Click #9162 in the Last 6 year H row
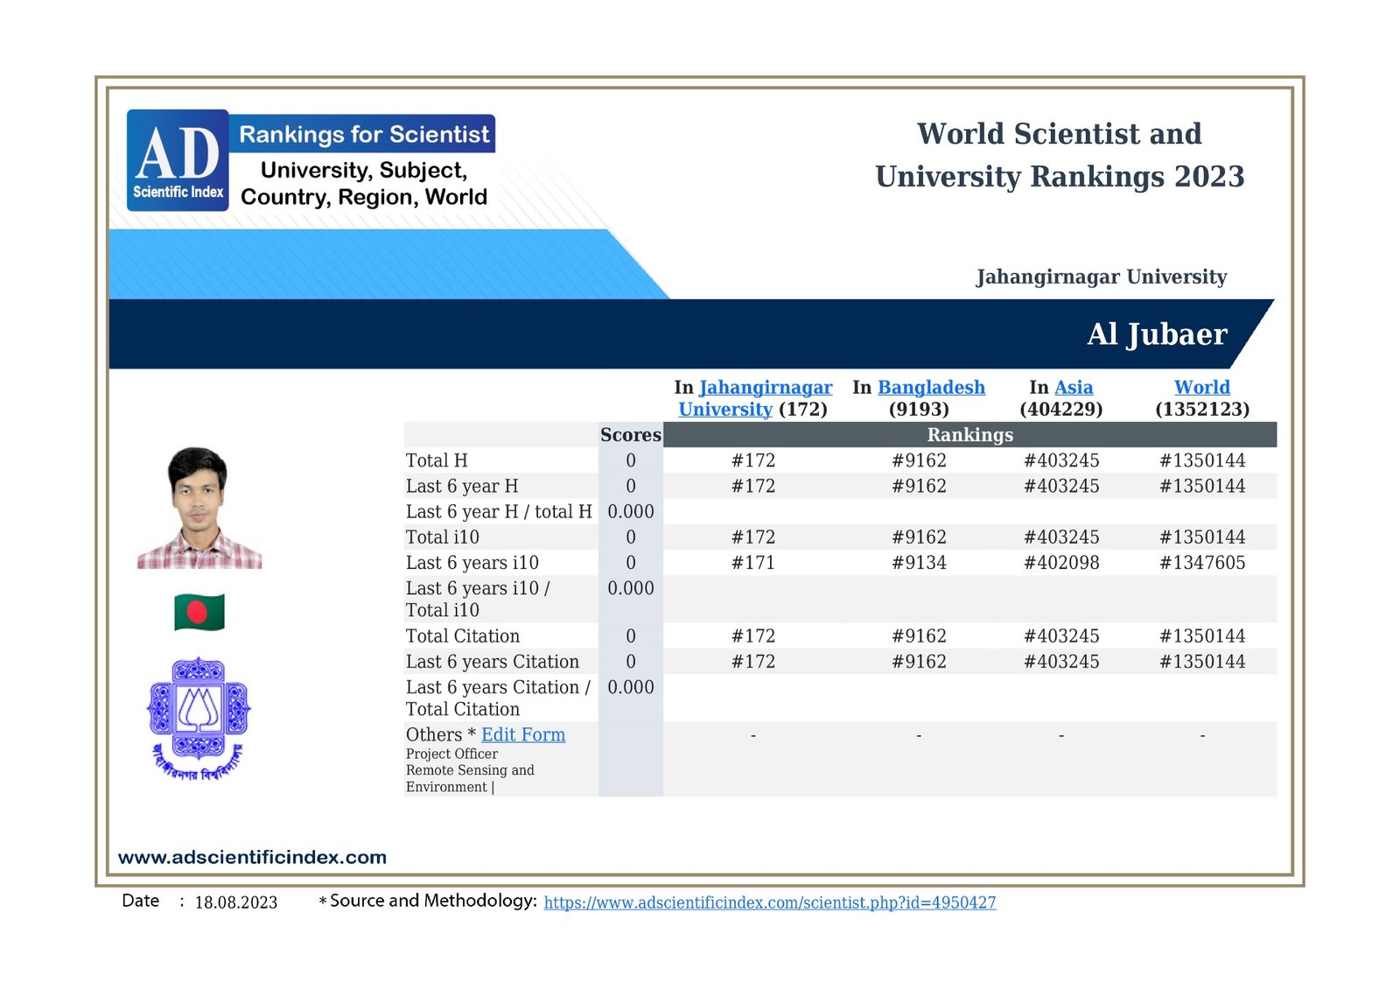This screenshot has height=990, width=1400. coord(919,486)
